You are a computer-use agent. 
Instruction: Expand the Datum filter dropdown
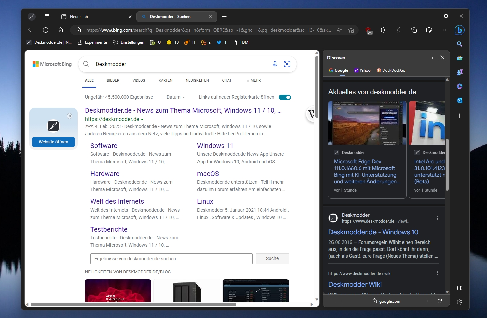(x=176, y=97)
